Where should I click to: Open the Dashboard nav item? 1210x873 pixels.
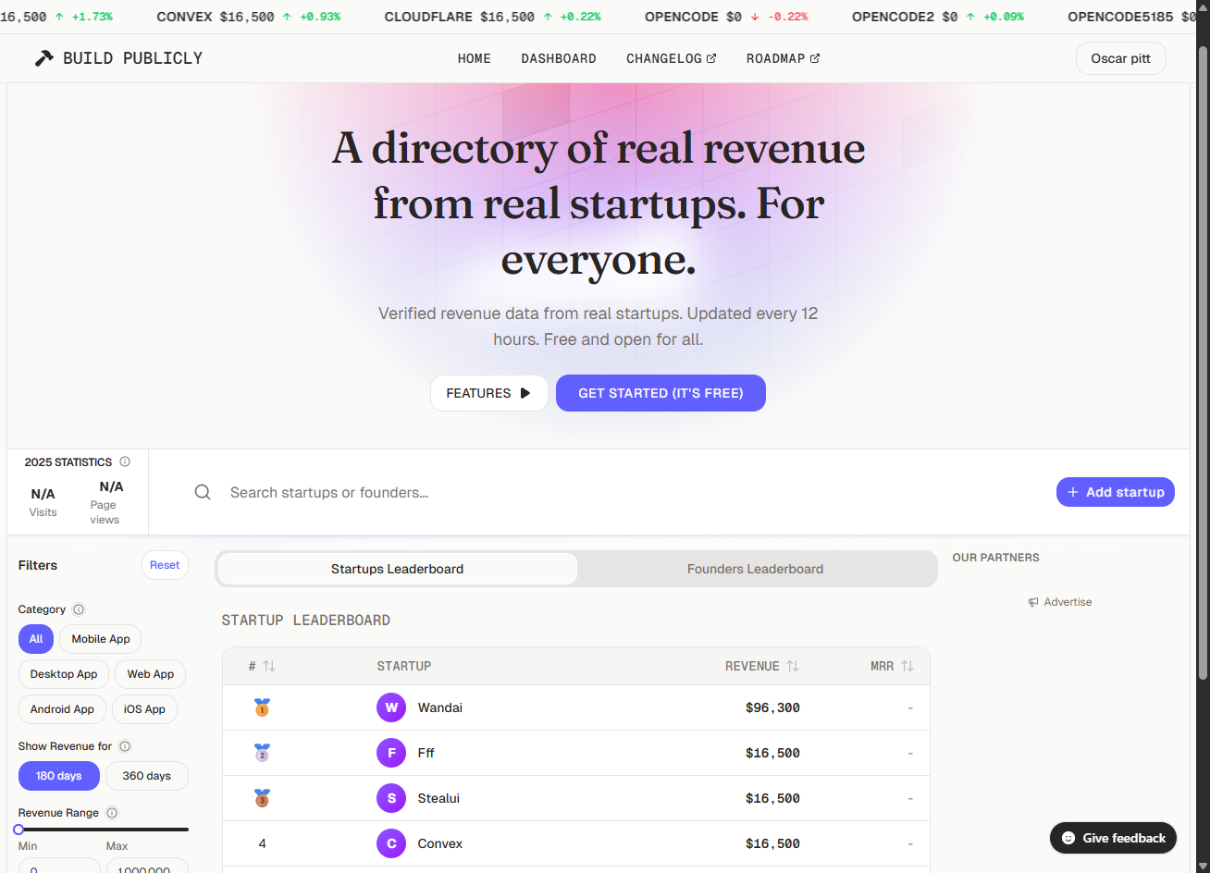tap(559, 58)
